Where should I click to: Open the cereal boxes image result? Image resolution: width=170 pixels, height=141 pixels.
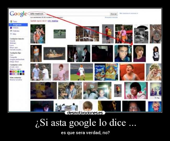click(x=106, y=72)
